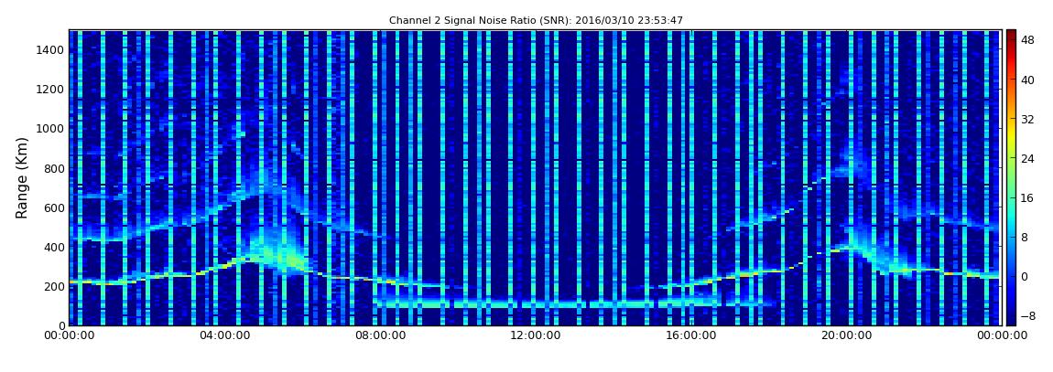Click the 800 range tick label
The image size is (1053, 372).
[54, 168]
